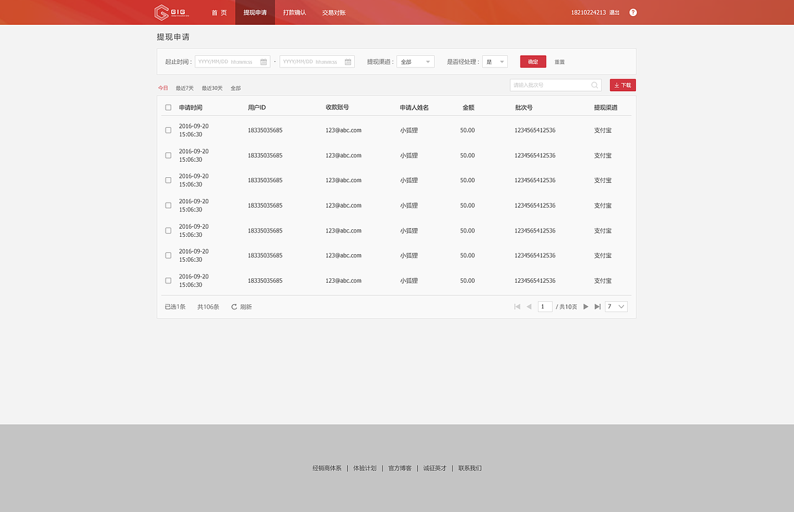Filter by 最近7天 tab

[x=184, y=88]
